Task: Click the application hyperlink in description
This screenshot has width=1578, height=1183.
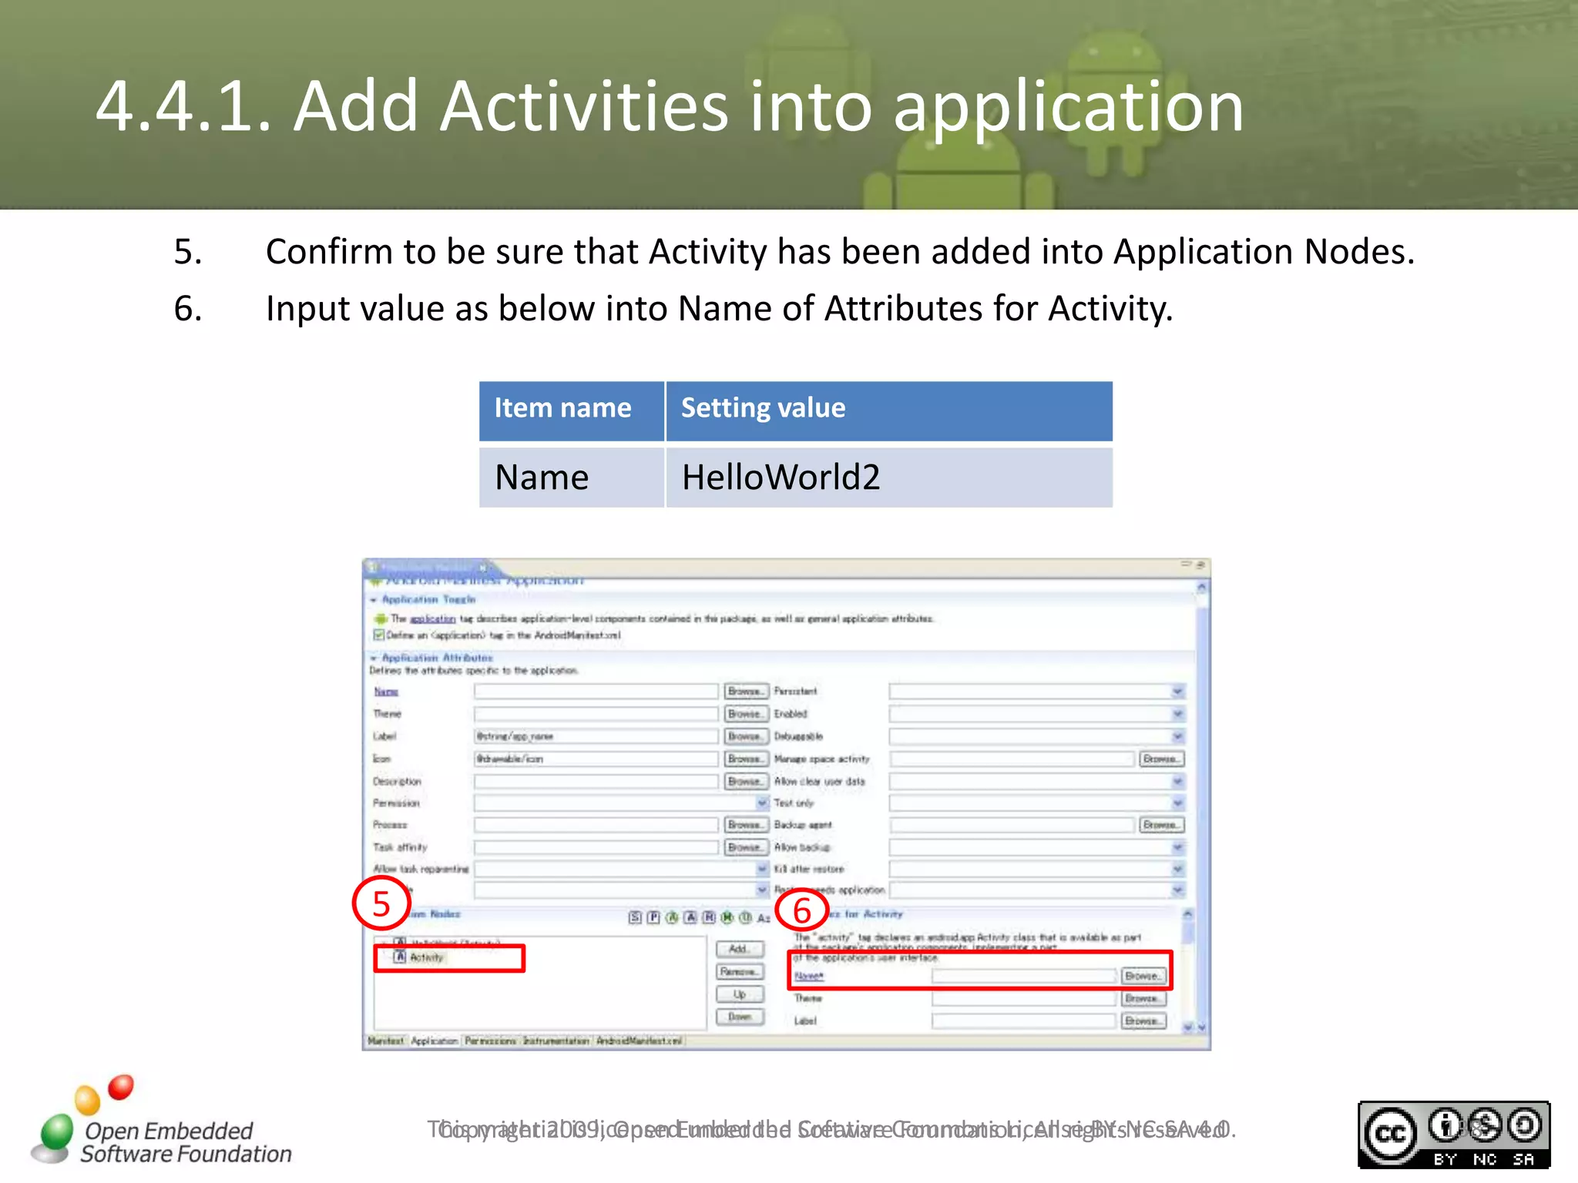Action: 432,619
